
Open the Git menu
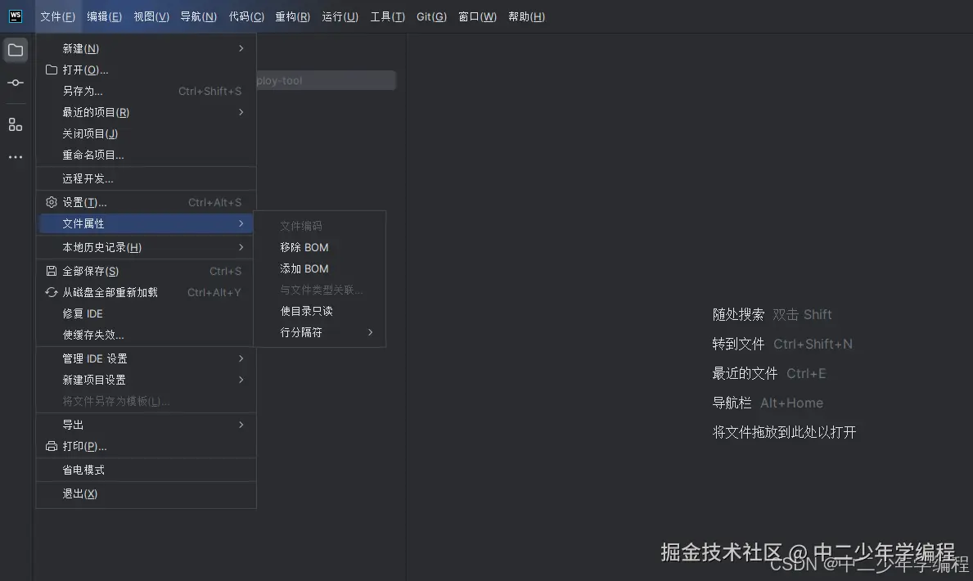431,16
